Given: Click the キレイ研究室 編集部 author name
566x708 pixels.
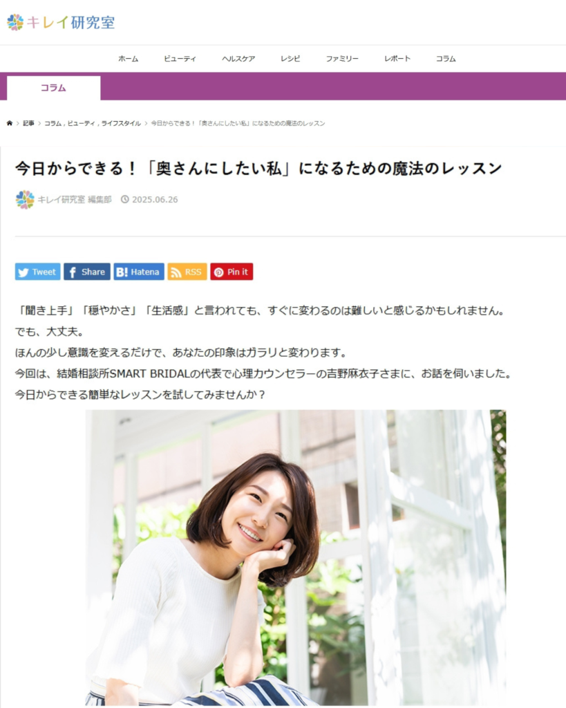Looking at the screenshot, I should click(x=75, y=200).
